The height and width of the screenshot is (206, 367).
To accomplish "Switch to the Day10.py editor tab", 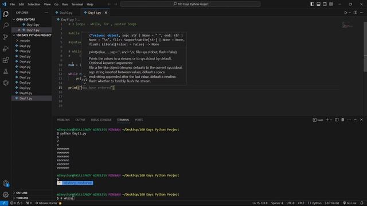I will (66, 13).
